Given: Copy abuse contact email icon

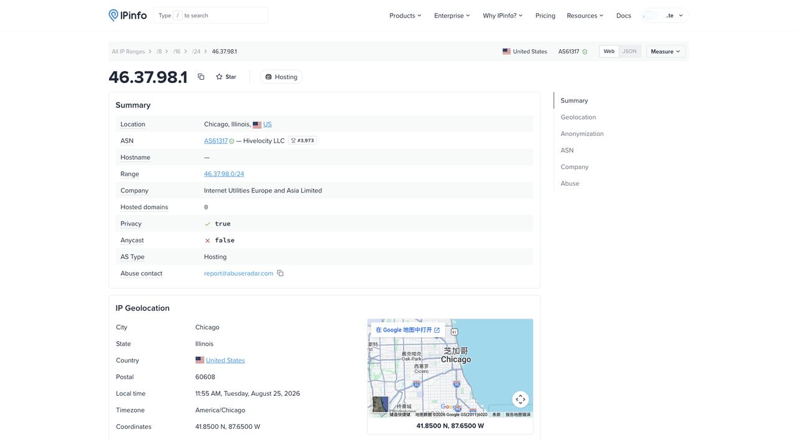Looking at the screenshot, I should click(280, 273).
